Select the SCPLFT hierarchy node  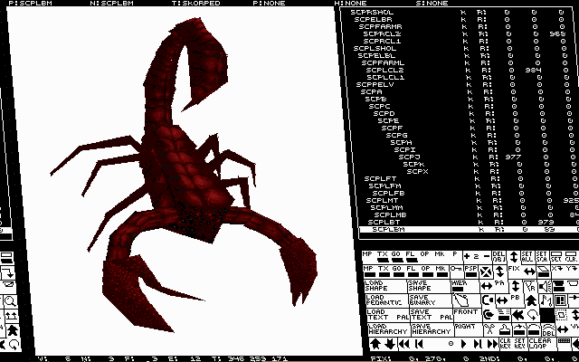[382, 178]
